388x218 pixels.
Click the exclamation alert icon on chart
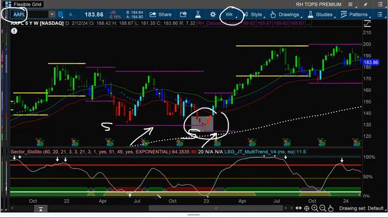[x=14, y=31]
